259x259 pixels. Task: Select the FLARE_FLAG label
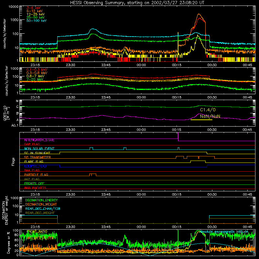tap(34, 162)
